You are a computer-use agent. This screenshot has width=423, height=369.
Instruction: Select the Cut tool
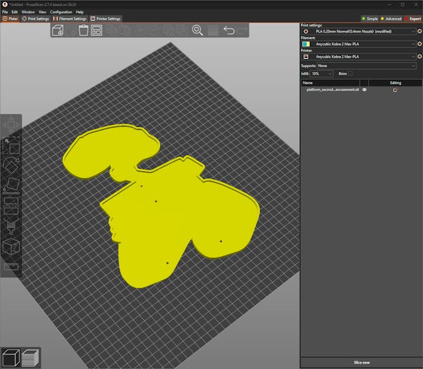[x=11, y=205]
